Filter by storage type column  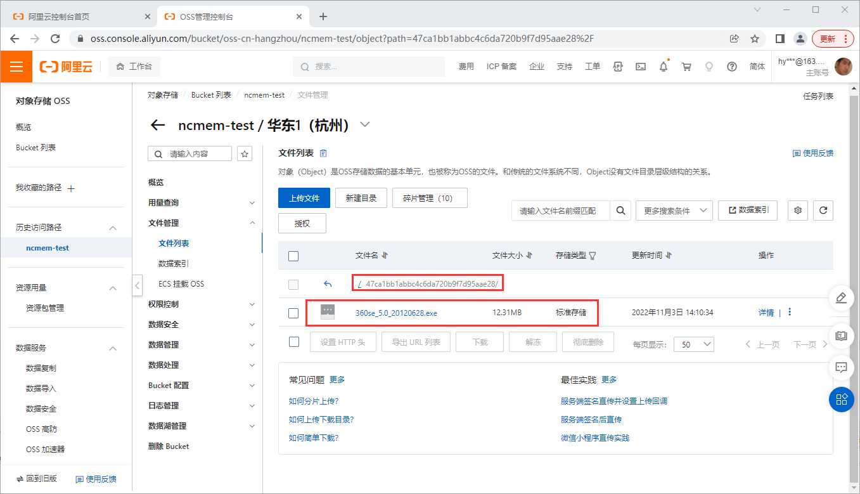tap(593, 256)
